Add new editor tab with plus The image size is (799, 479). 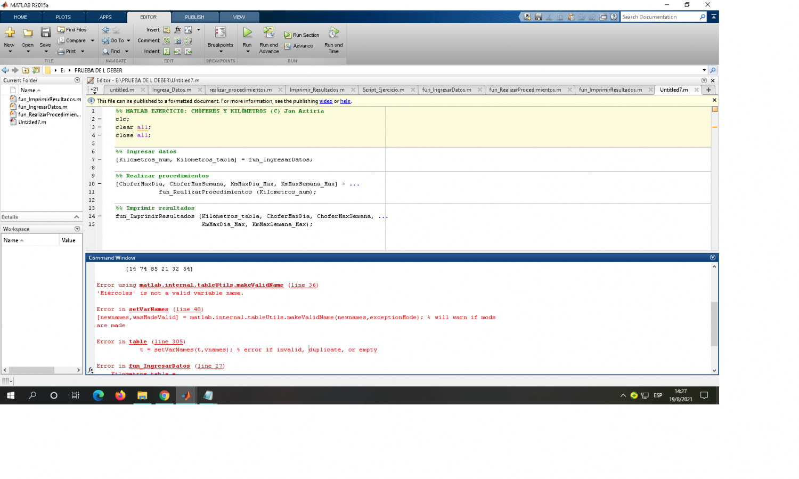pyautogui.click(x=708, y=90)
